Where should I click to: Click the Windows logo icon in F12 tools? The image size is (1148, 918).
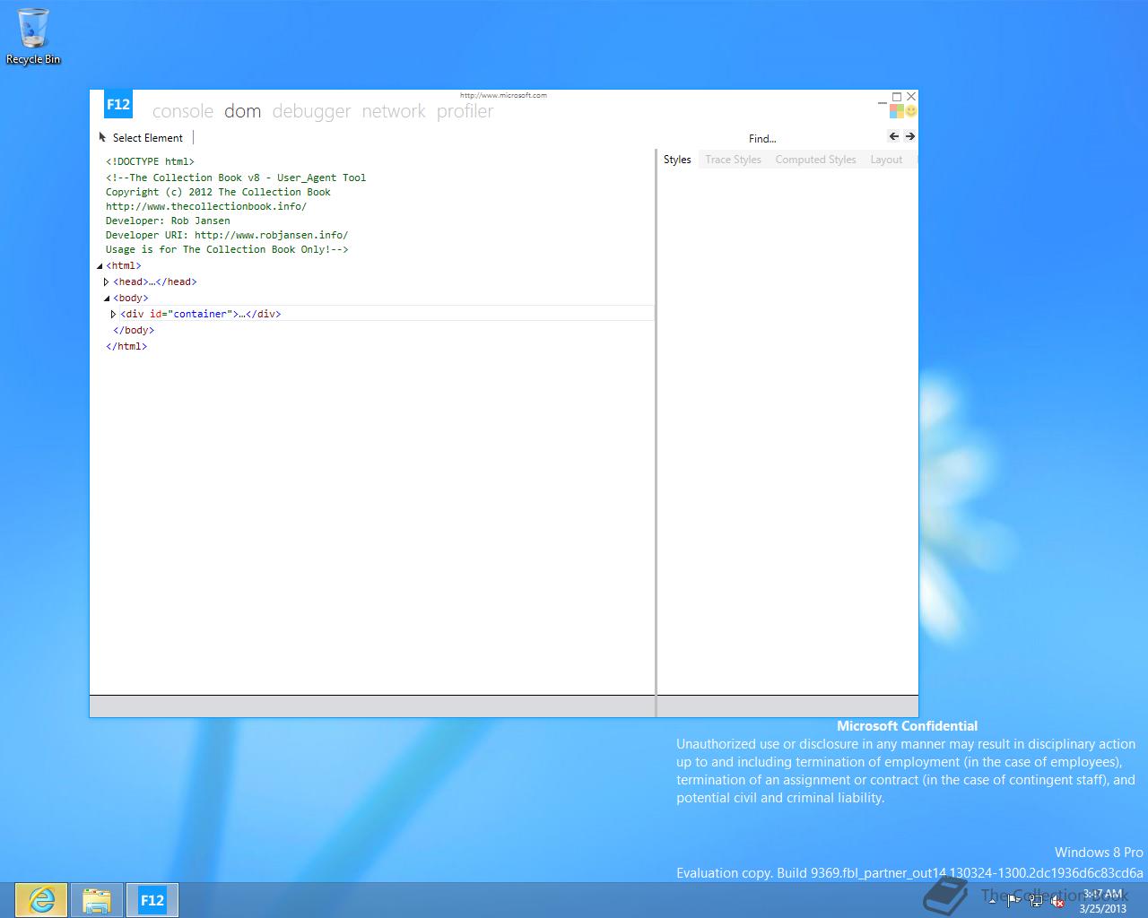click(x=896, y=111)
